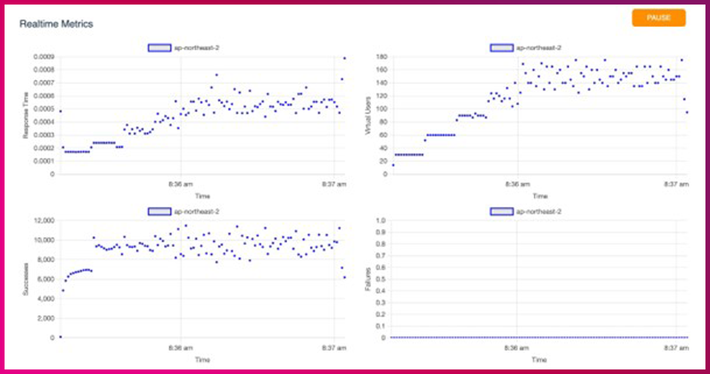This screenshot has height=374, width=710.
Task: Click legend color box in Failures chart
Action: [x=500, y=212]
